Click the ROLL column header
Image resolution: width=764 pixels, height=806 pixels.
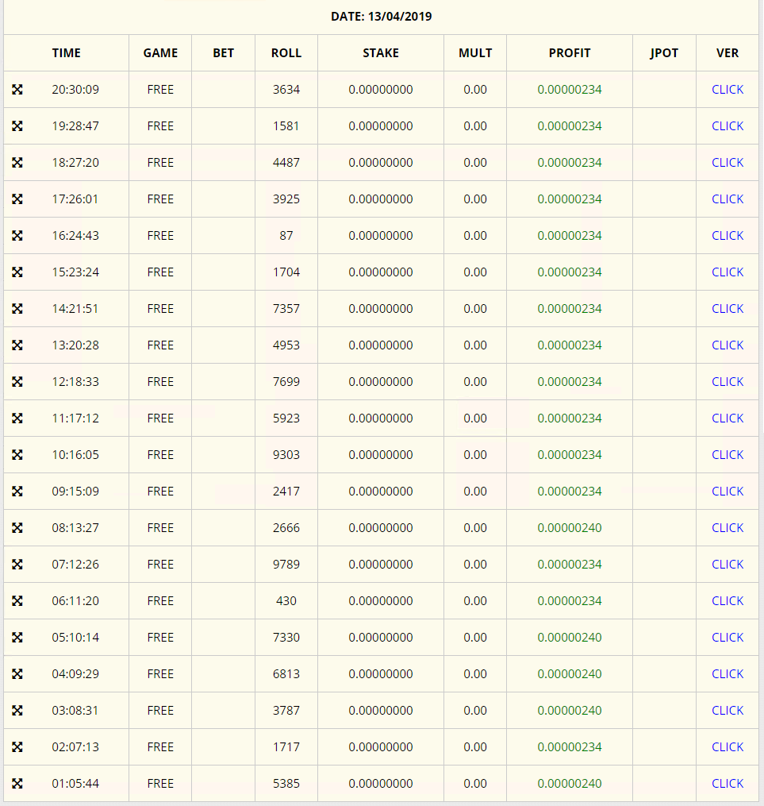[x=286, y=53]
